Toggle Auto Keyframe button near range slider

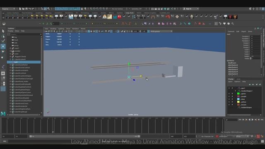coord(258,136)
